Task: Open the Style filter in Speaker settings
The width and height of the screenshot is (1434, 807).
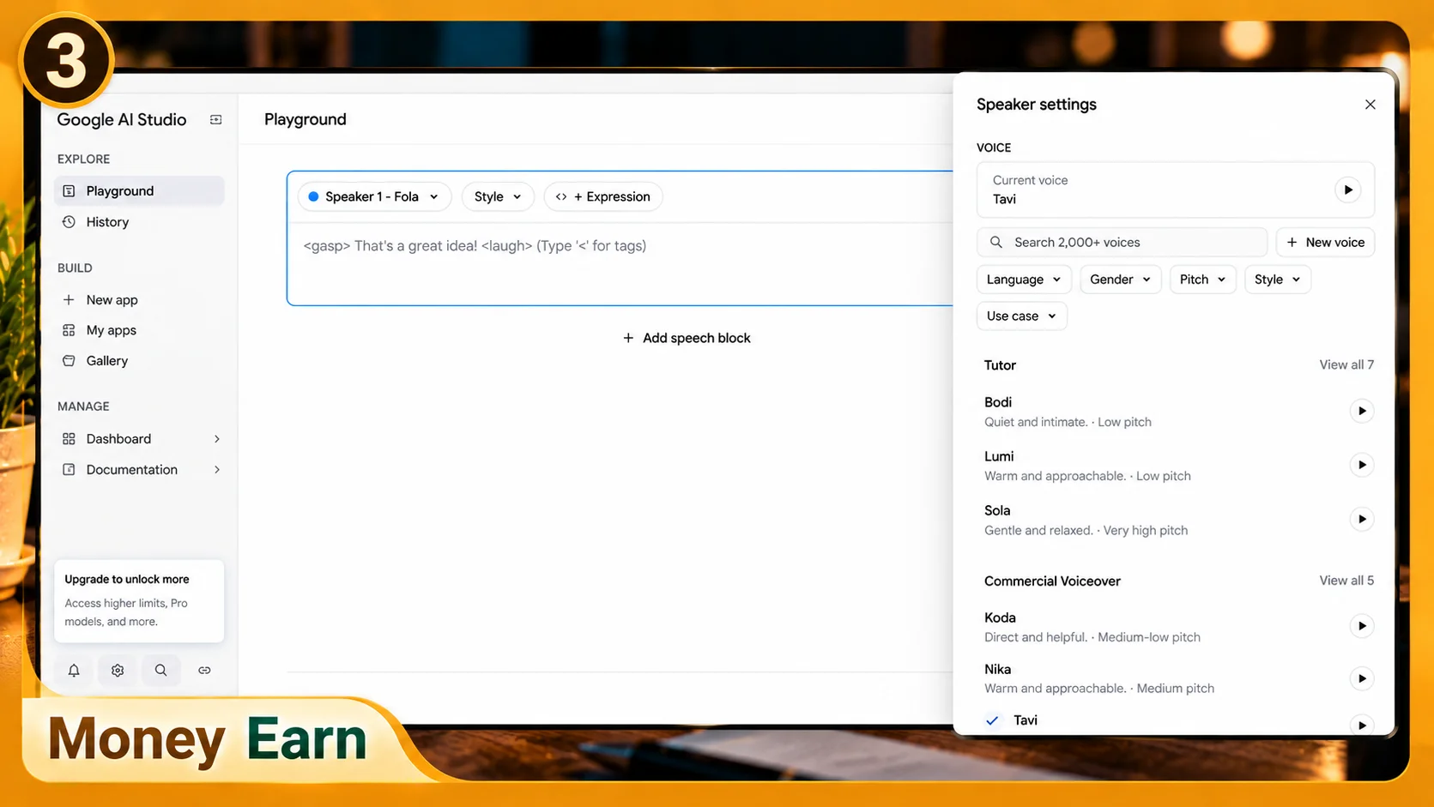Action: tap(1277, 280)
